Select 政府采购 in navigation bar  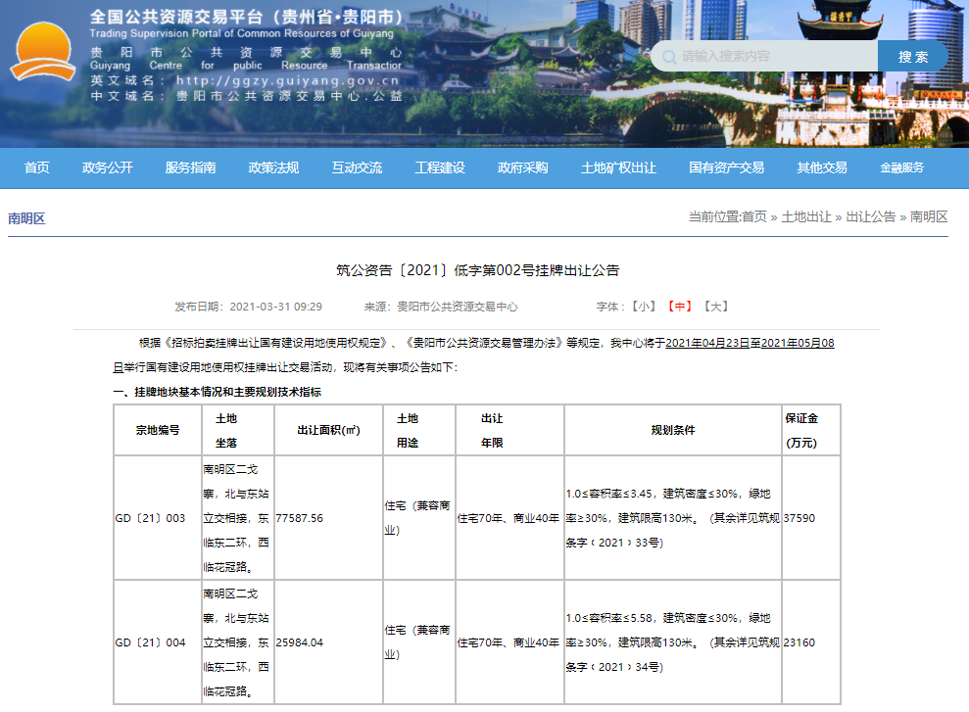(x=523, y=167)
